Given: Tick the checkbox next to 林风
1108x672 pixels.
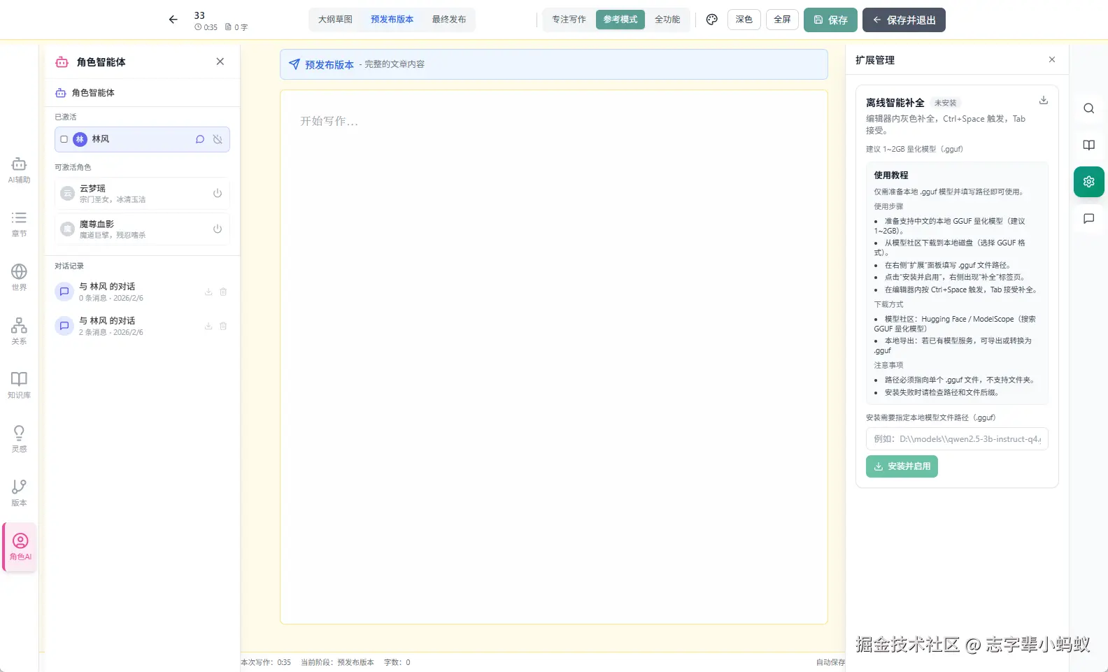Looking at the screenshot, I should (x=64, y=139).
